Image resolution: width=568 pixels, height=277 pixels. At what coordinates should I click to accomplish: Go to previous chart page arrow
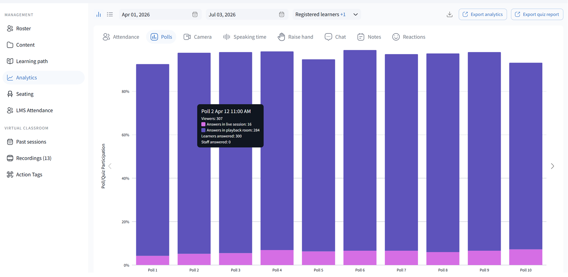point(110,166)
